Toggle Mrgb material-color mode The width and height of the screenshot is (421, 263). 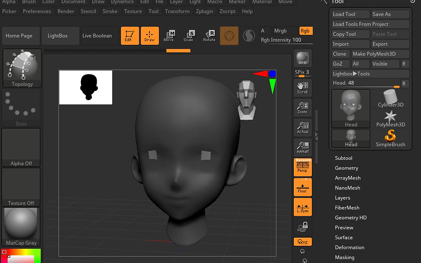285,31
